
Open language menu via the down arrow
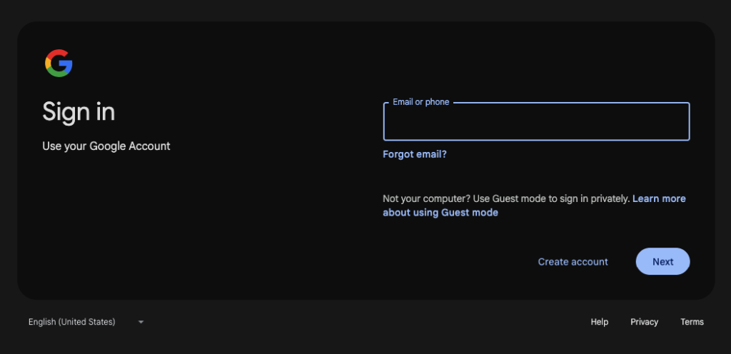pyautogui.click(x=141, y=322)
